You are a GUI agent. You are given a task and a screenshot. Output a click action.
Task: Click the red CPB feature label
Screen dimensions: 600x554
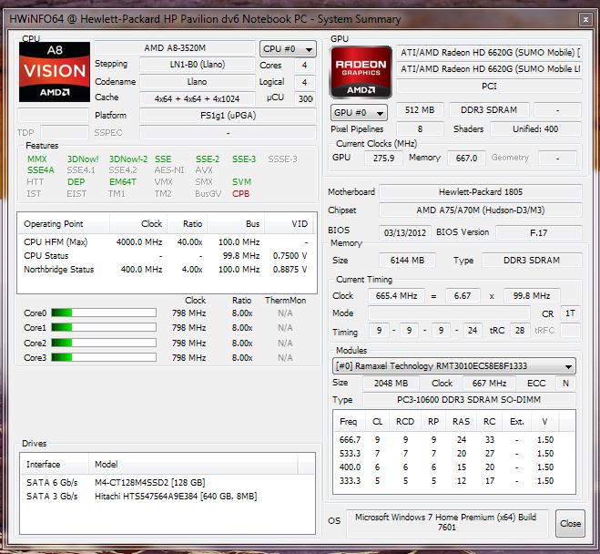tap(240, 194)
